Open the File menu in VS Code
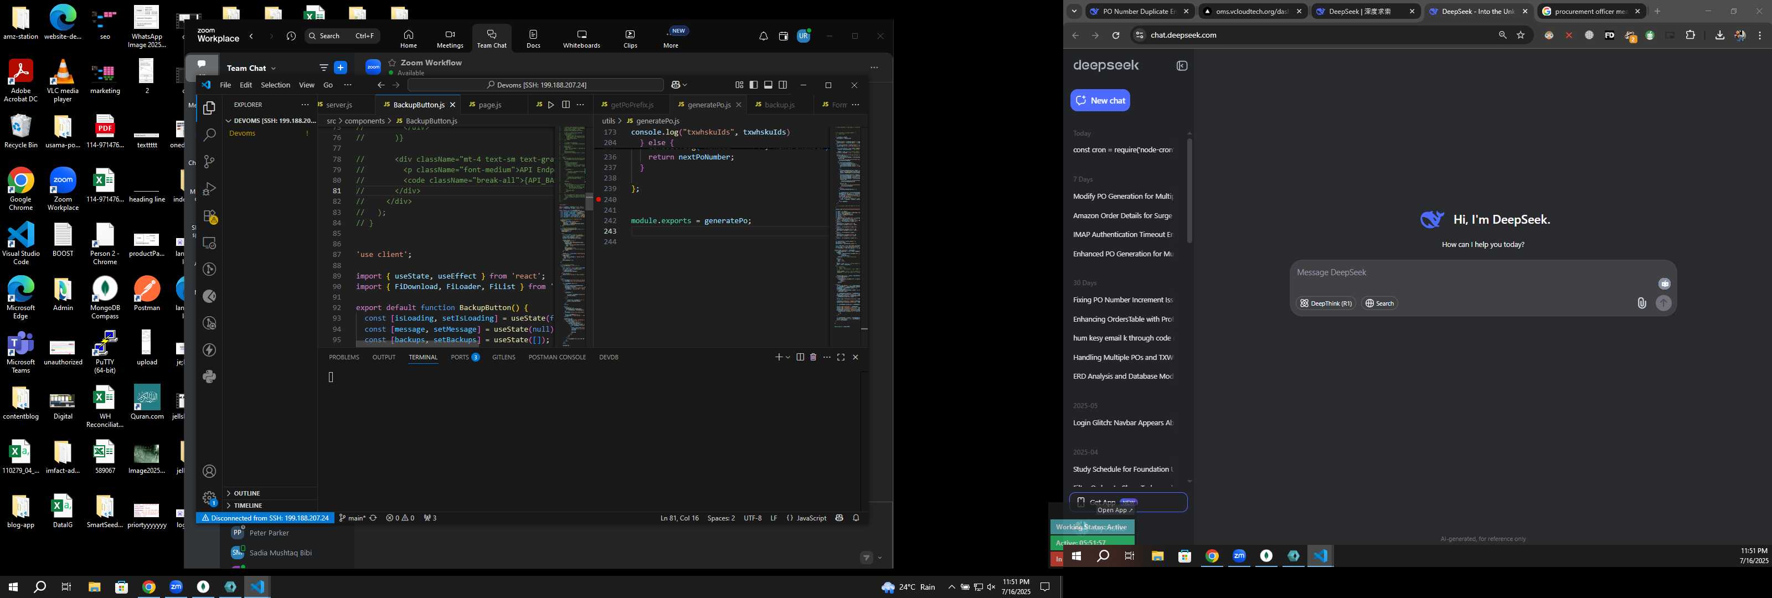The width and height of the screenshot is (1772, 598). click(x=225, y=85)
